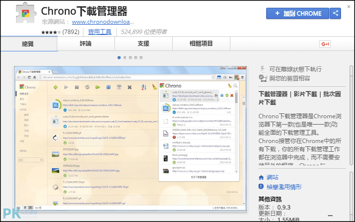Open the 實用工具 category link
Screen dimensions: 355x222
(99, 32)
